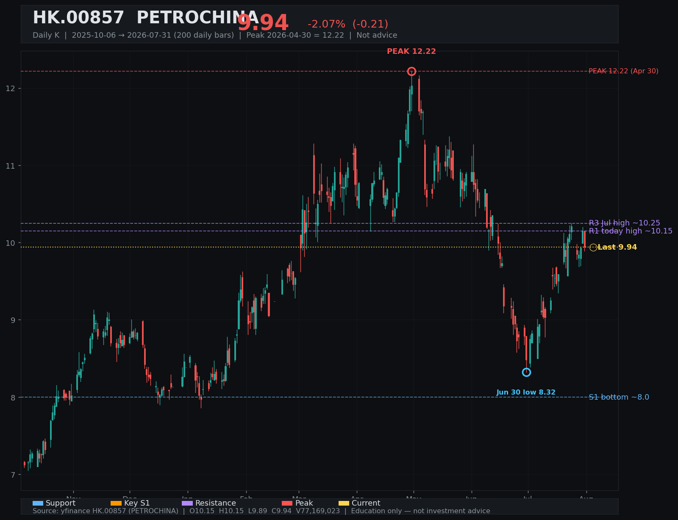678x520 pixels.
Task: Click the "-2.07% (-0.21)" change value
Action: (348, 24)
